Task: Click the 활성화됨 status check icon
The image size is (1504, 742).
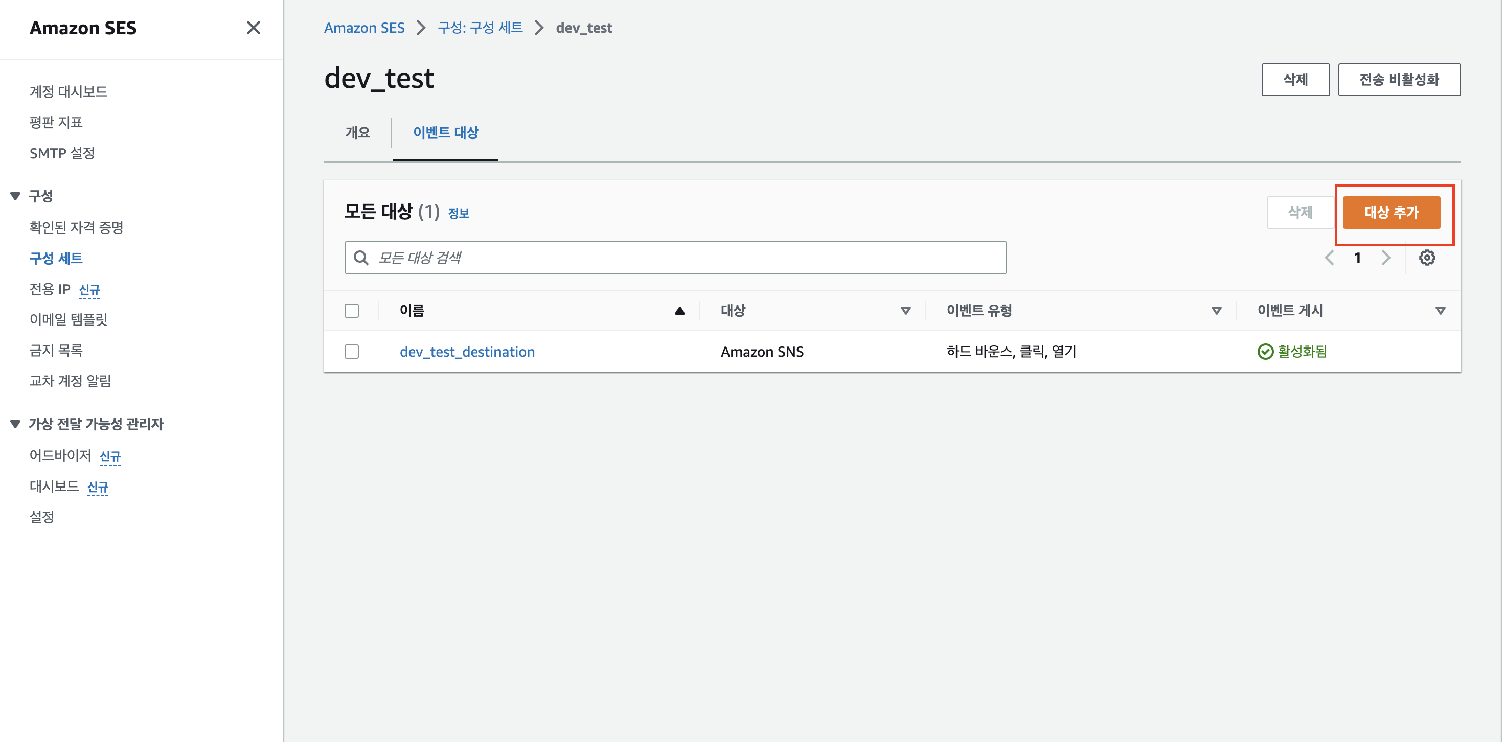Action: coord(1265,352)
